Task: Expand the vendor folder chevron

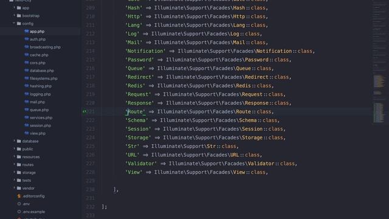Action: 14,188
